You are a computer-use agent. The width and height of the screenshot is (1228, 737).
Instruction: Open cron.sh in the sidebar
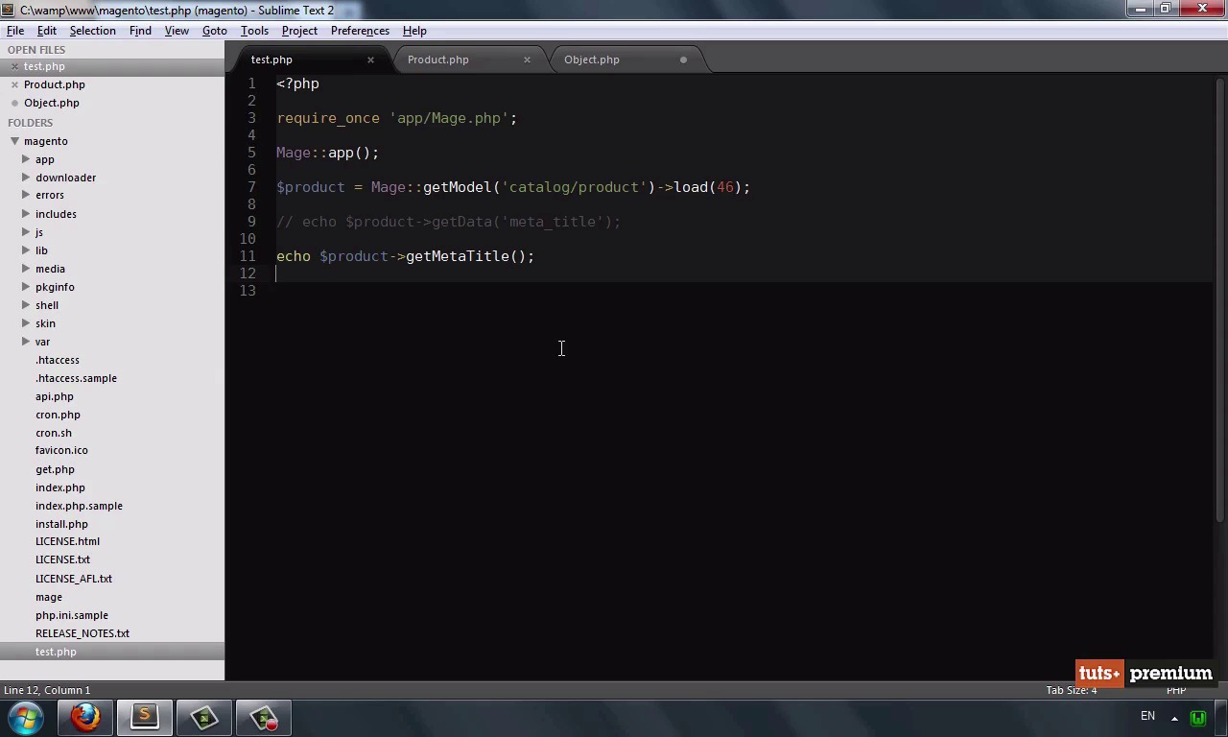[54, 433]
